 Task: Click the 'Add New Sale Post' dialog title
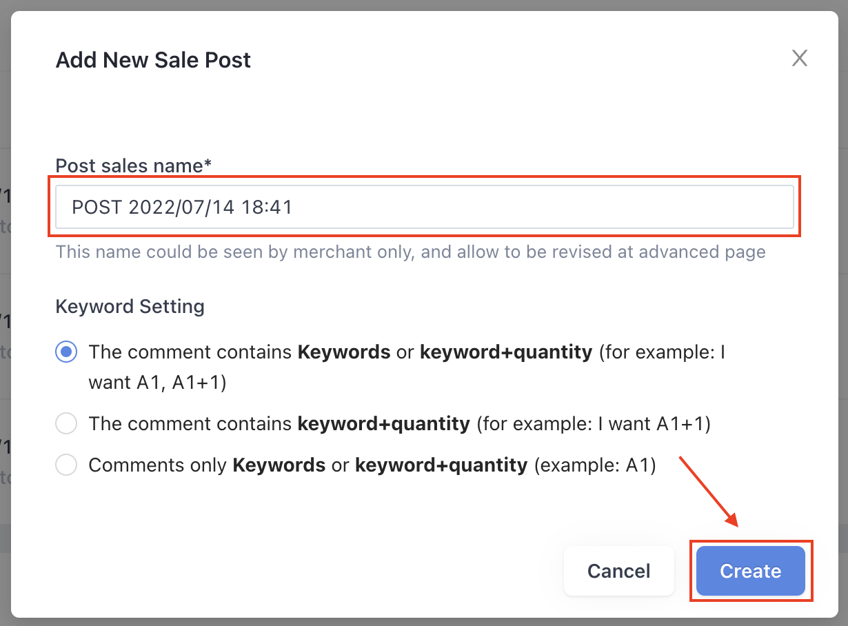click(x=153, y=60)
